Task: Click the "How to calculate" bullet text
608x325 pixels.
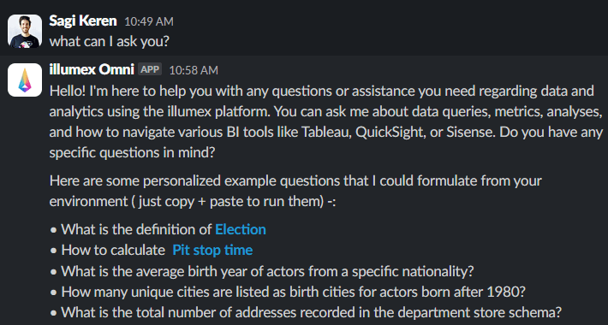Action: pyautogui.click(x=113, y=251)
